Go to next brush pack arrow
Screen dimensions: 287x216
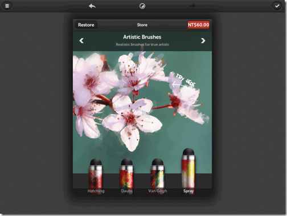203,40
